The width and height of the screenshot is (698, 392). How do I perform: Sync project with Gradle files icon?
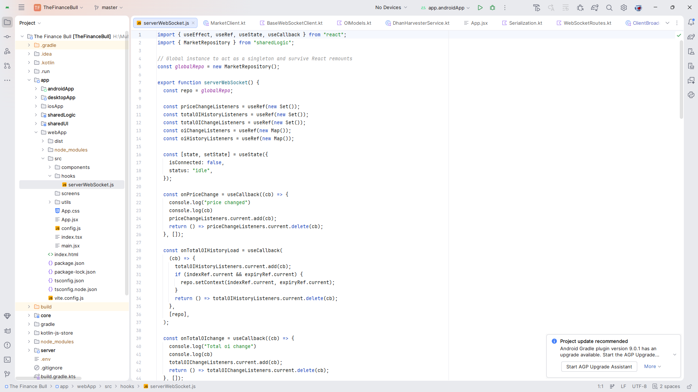595,8
